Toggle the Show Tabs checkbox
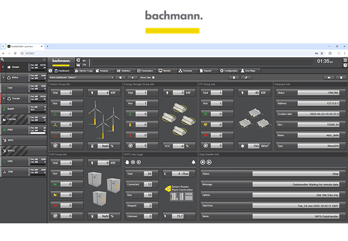This screenshot has width=348, height=241. 153,78
